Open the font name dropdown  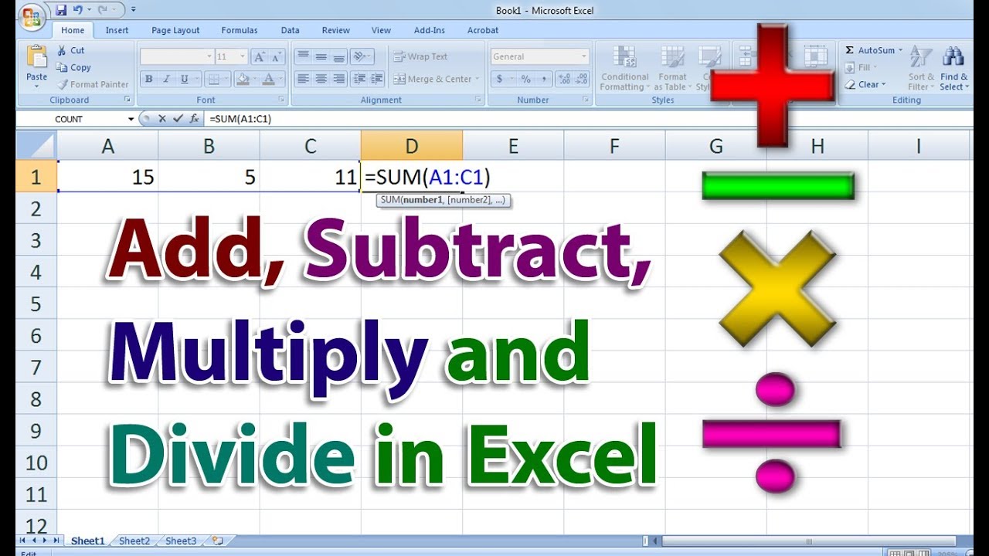209,56
